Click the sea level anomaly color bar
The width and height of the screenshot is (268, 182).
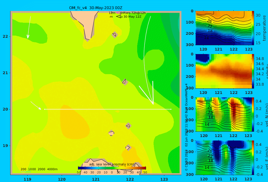click(112, 168)
